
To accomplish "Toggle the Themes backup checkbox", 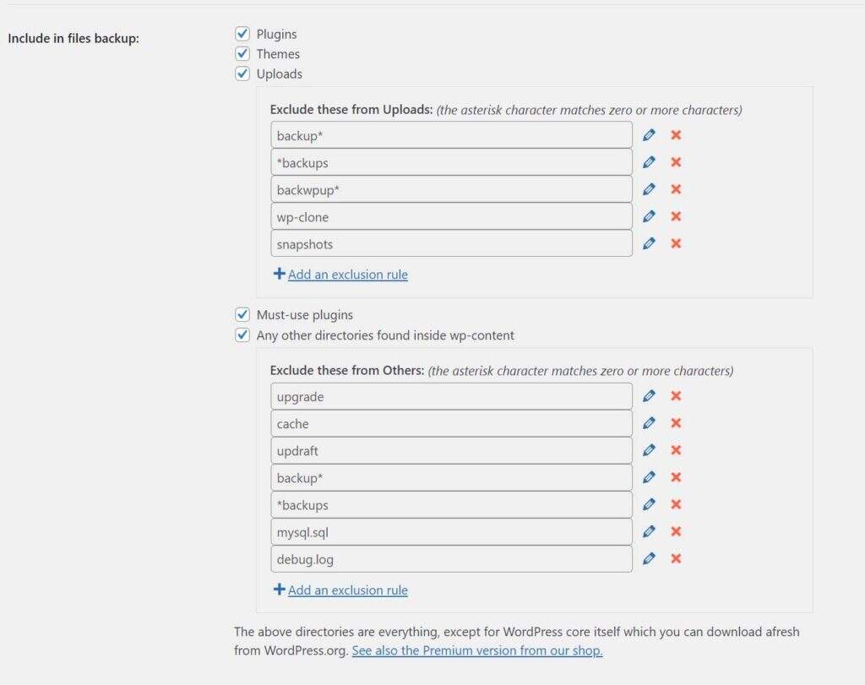I will coord(242,53).
